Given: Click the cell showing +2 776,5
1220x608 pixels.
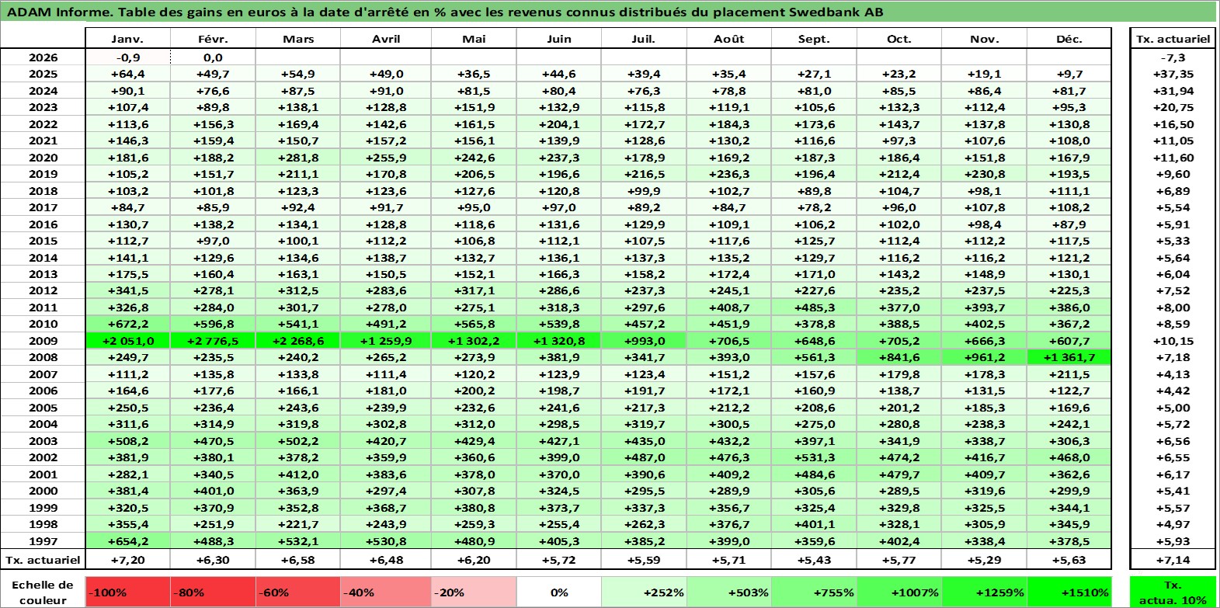Looking at the screenshot, I should pos(213,341).
